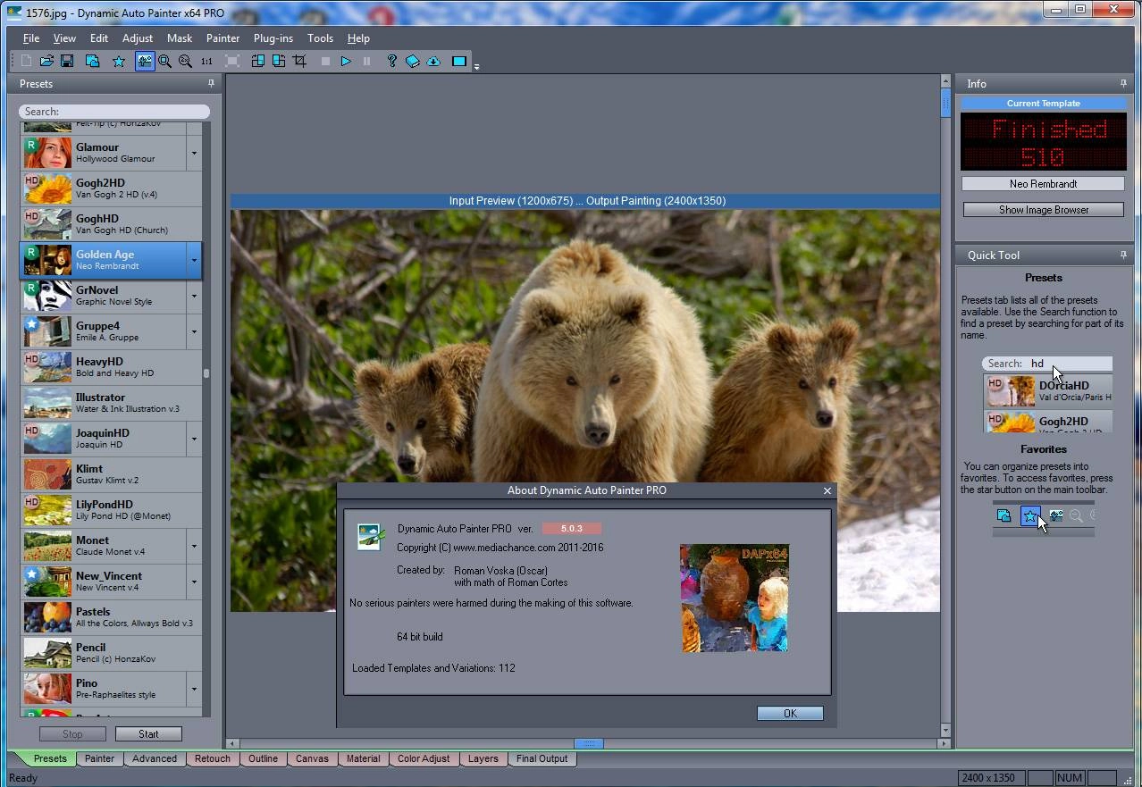The width and height of the screenshot is (1142, 787).
Task: Expand the Glamour preset variations arrow
Action: [194, 153]
